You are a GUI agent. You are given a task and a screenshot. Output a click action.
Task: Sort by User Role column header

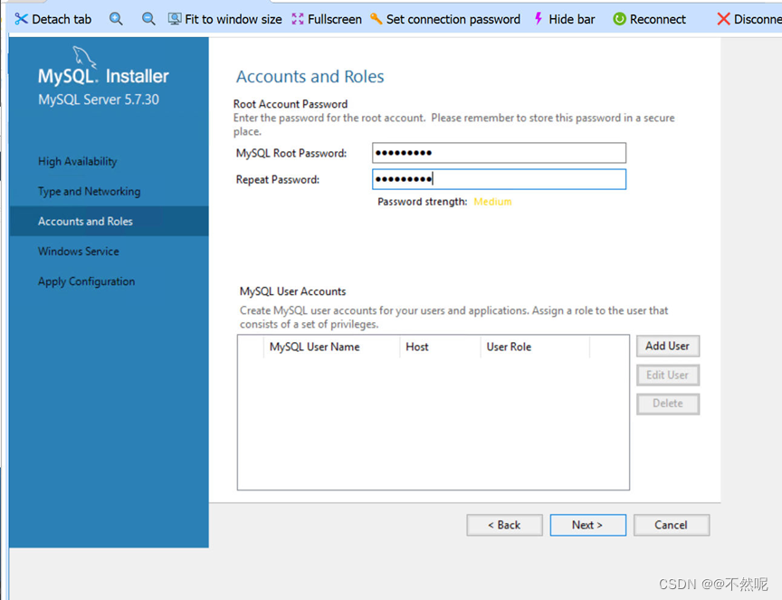[x=535, y=347]
